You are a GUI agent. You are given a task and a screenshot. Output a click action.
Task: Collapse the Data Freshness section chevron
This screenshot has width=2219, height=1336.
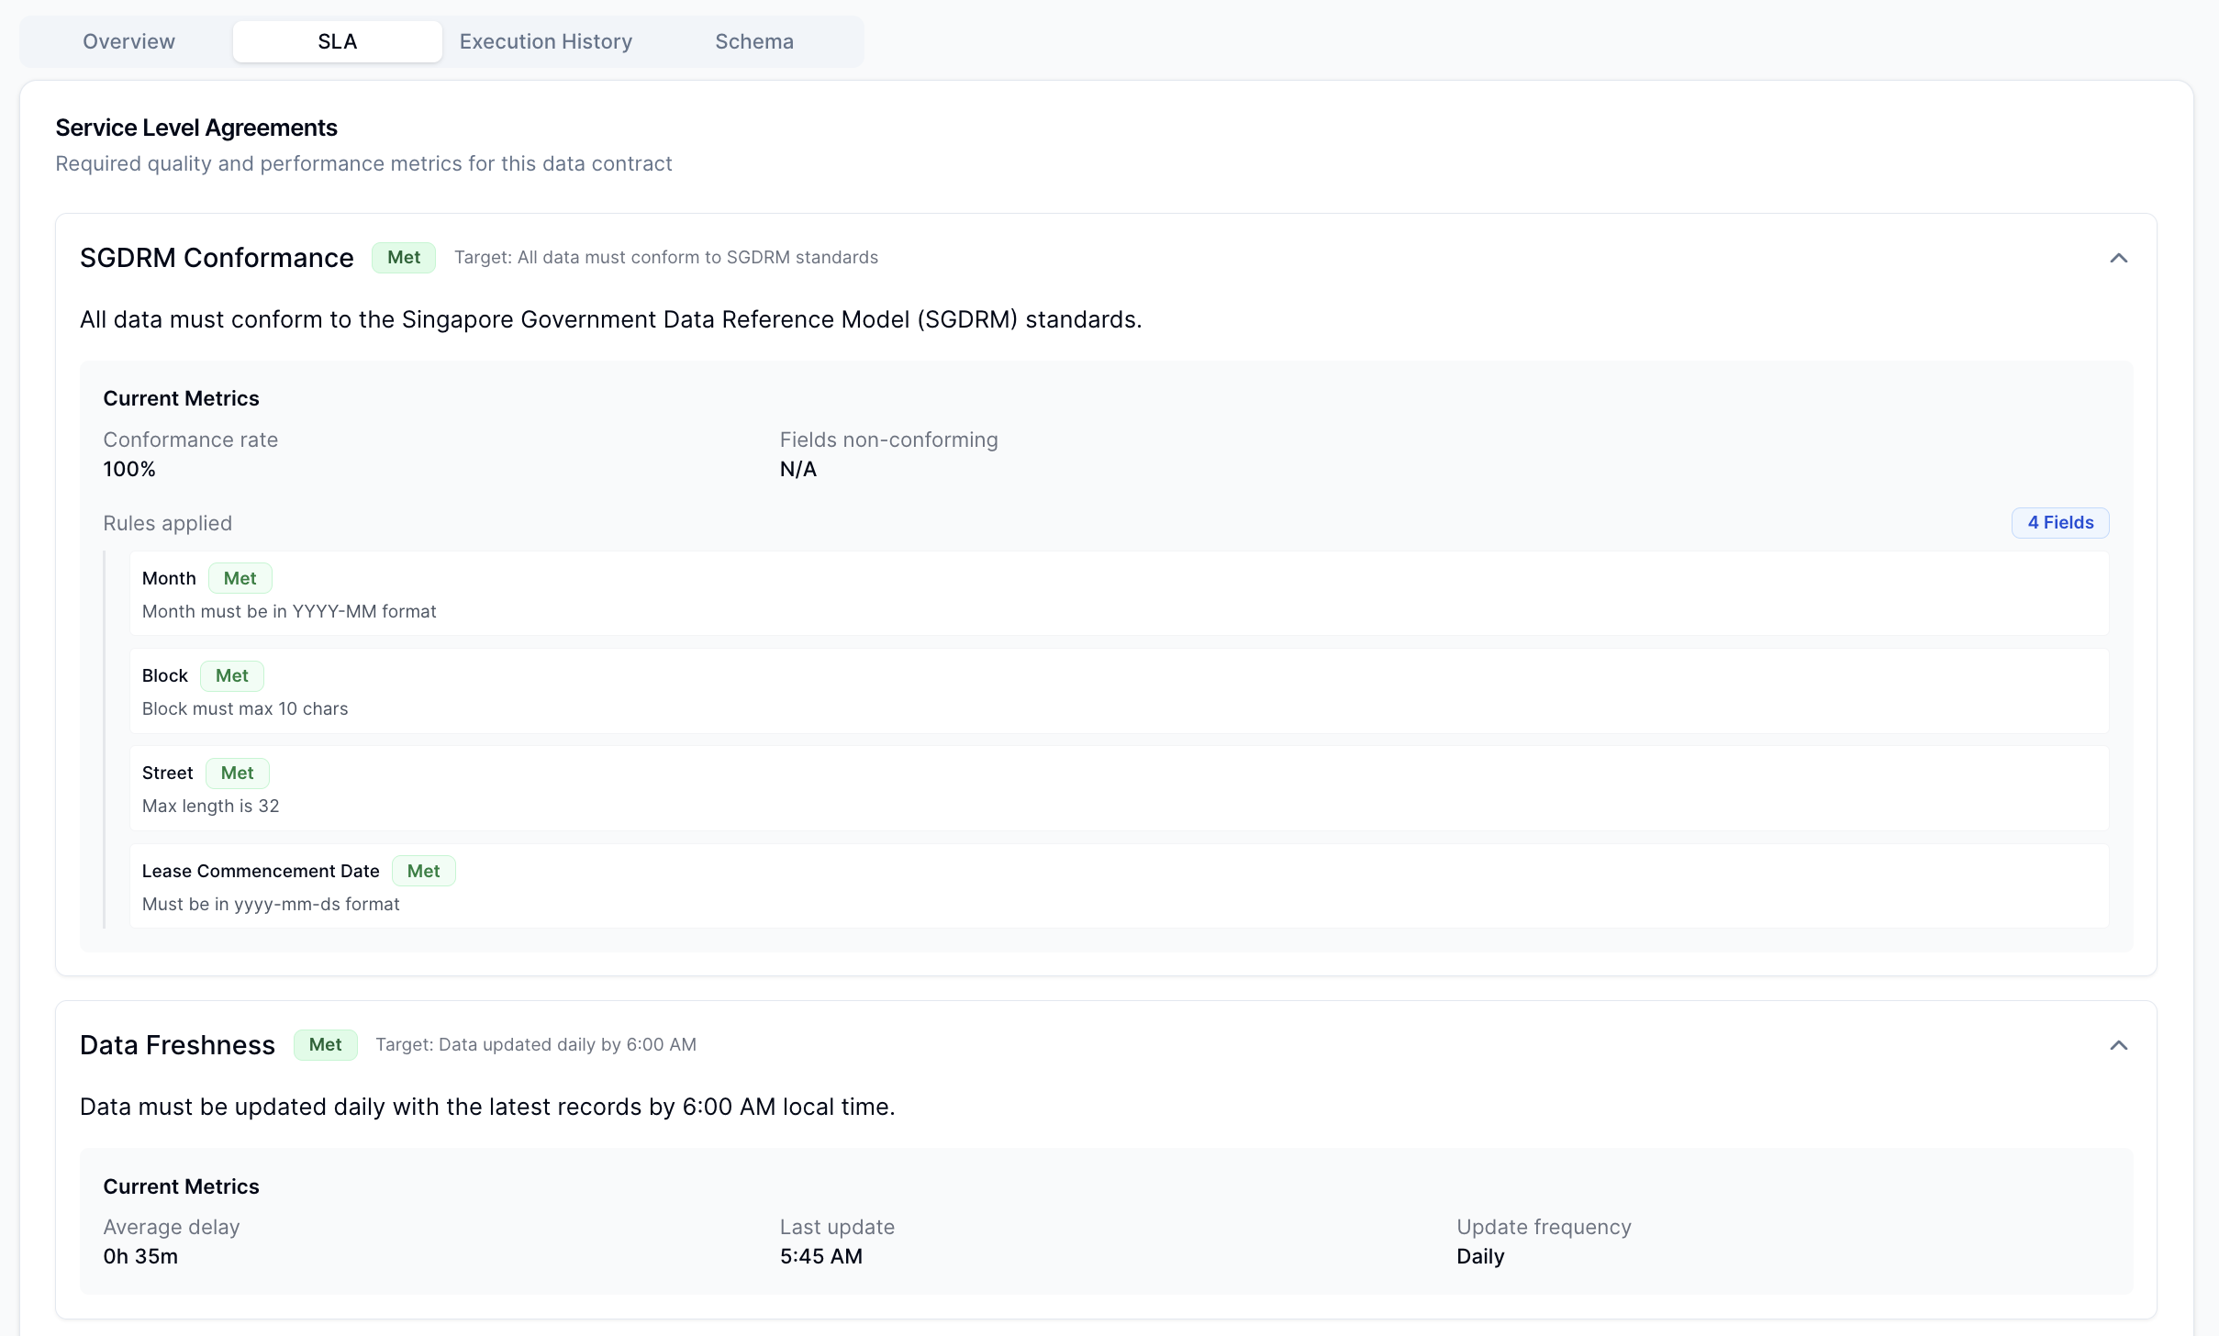[2118, 1045]
